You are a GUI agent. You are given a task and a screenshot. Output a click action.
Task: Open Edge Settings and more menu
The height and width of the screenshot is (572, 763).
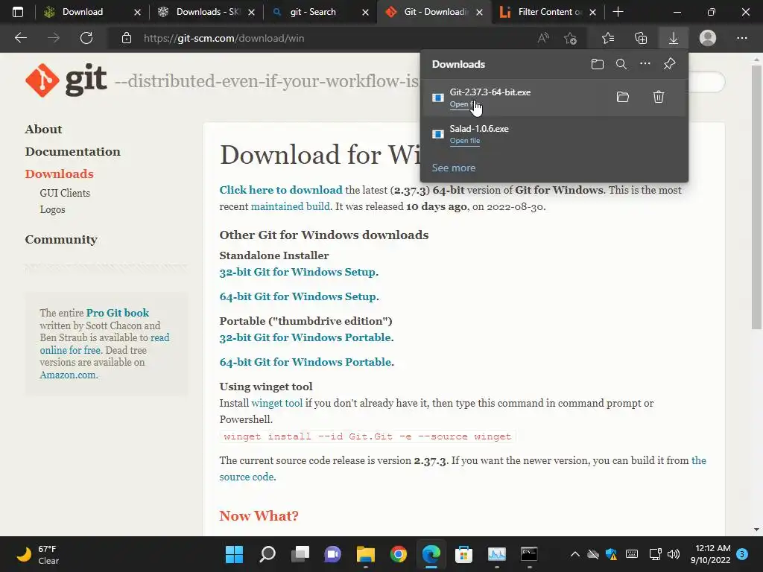click(x=741, y=38)
